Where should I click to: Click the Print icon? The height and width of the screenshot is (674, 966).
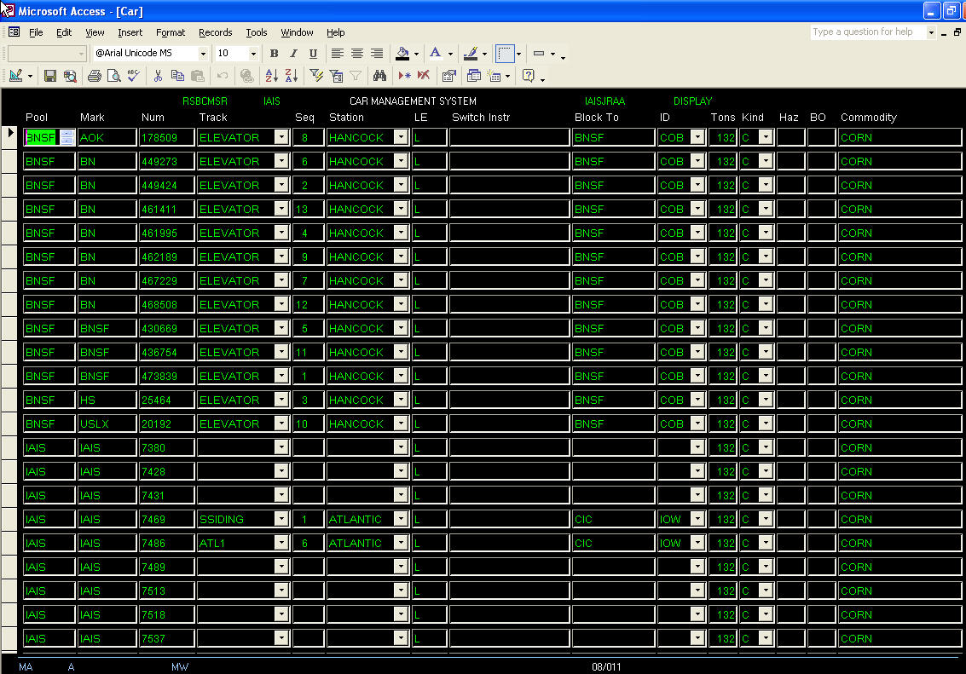(x=95, y=76)
